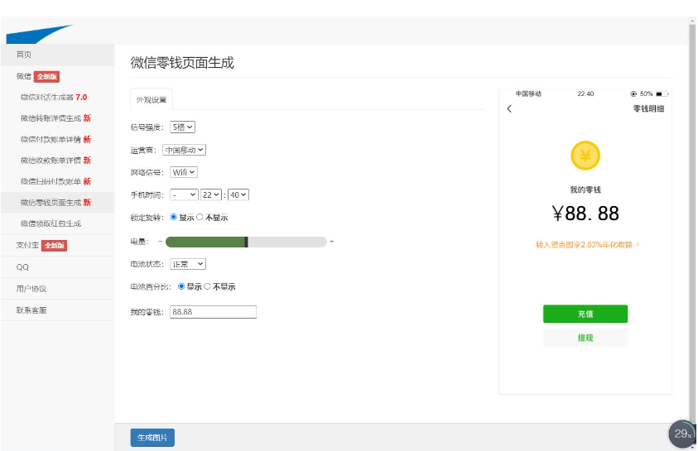Click the 微信零钱页面生成 page heading
The image size is (698, 451).
pyautogui.click(x=182, y=63)
